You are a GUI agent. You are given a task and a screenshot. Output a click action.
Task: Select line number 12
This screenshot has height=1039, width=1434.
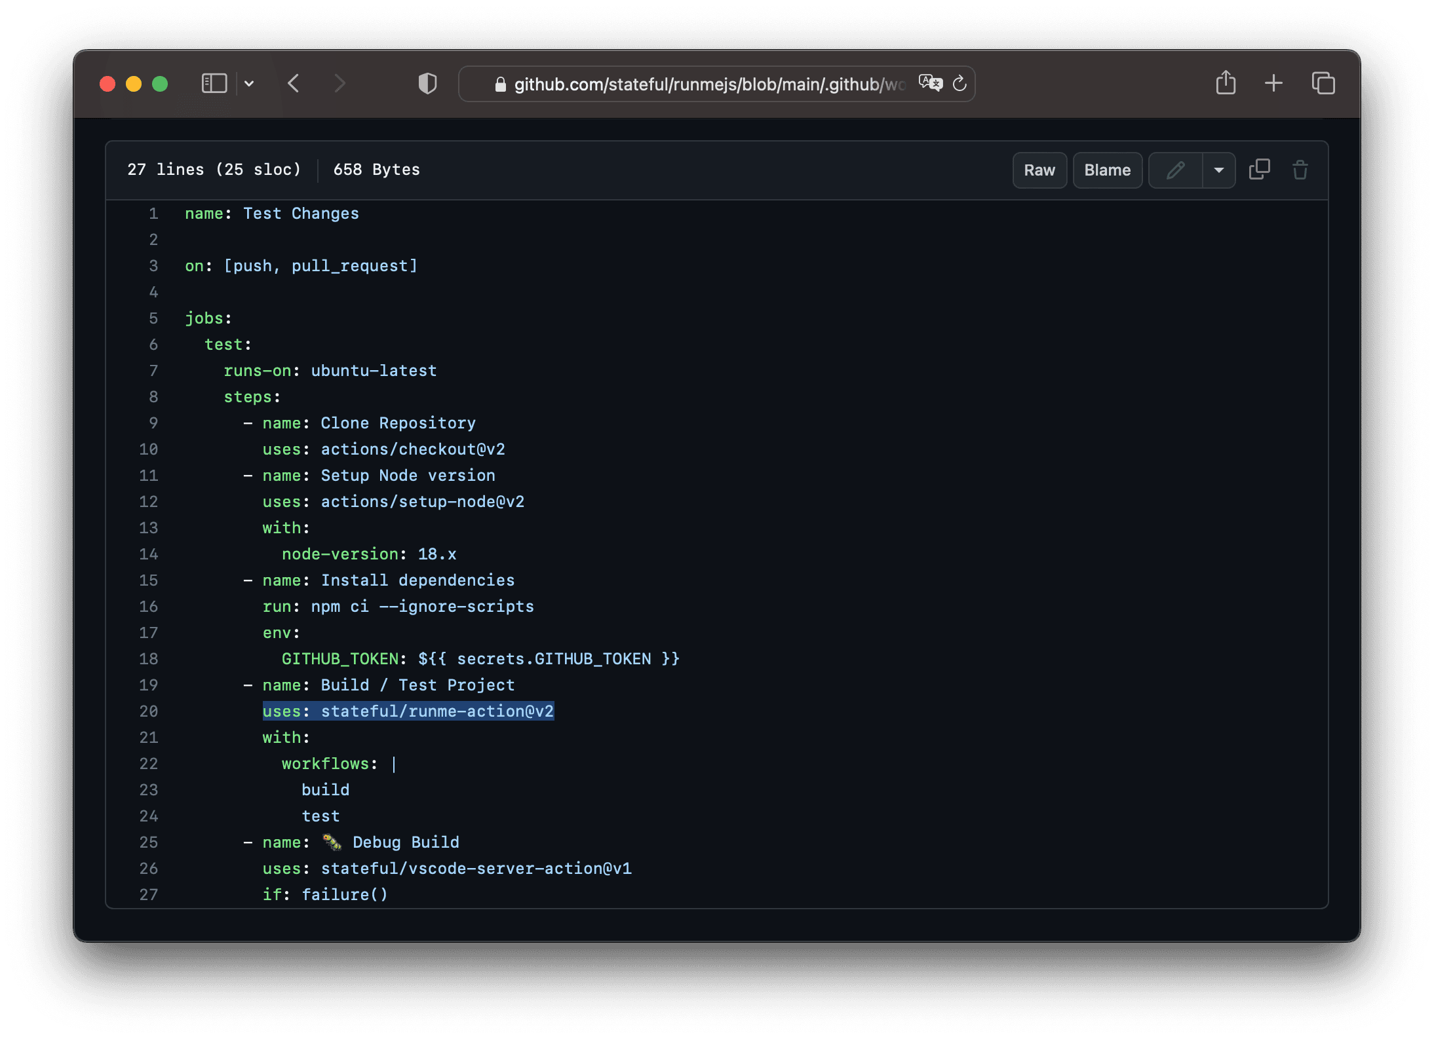click(x=149, y=502)
